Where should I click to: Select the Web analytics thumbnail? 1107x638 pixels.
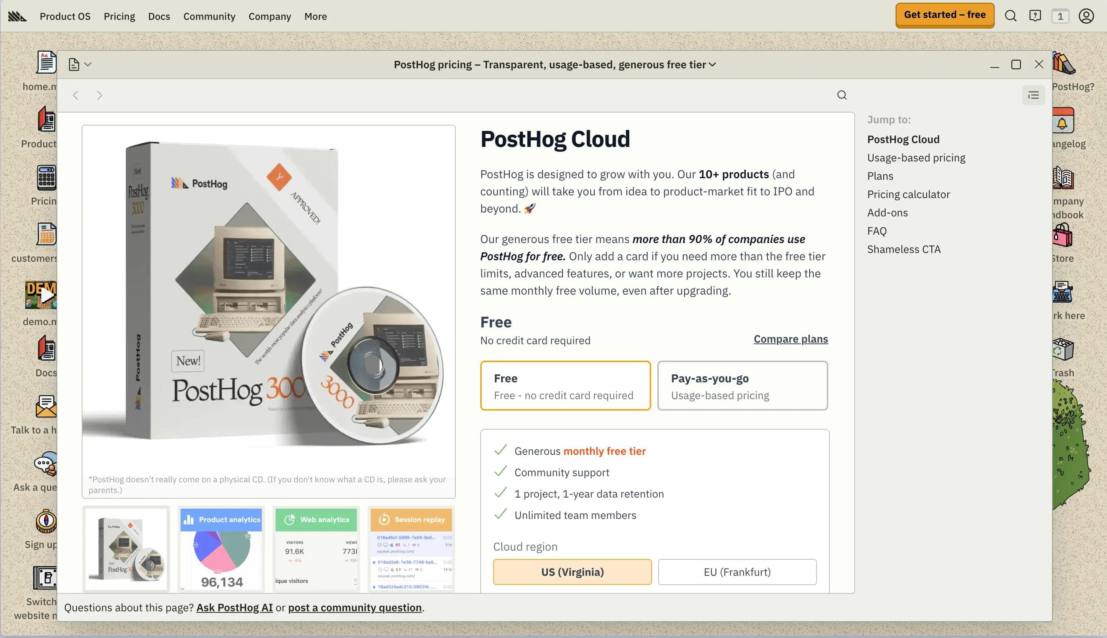316,549
